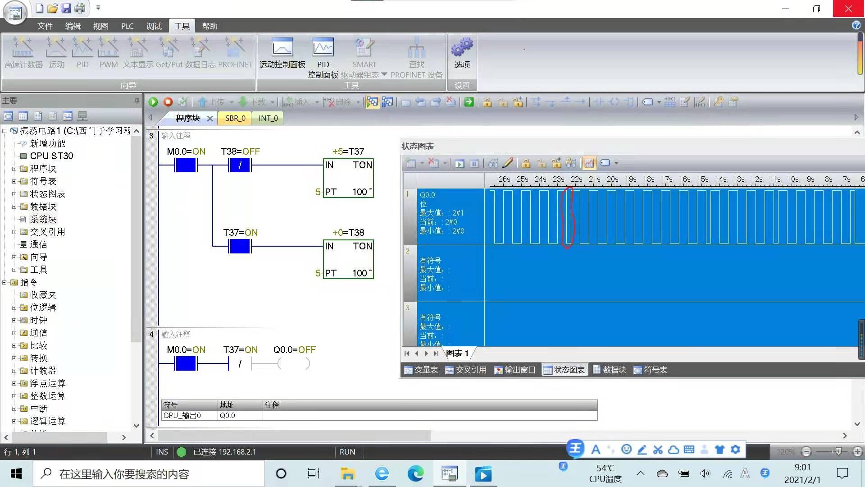Click the Windows search box in taskbar
Viewport: 865px width, 487px height.
[149, 474]
